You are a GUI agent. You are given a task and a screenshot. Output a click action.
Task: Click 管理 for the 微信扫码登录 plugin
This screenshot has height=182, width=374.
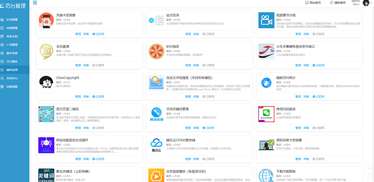[298, 128]
